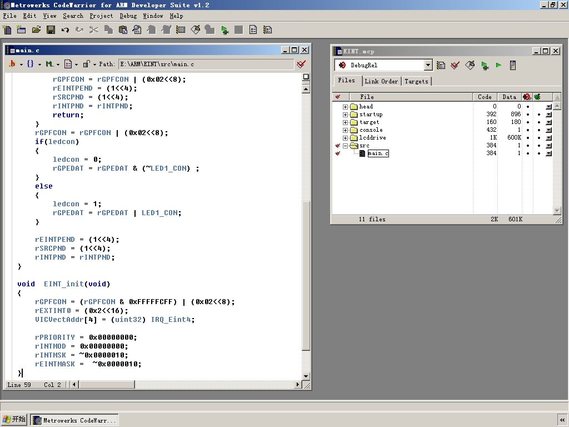Open the functions {} dropdown in editor
The height and width of the screenshot is (427, 569).
click(x=33, y=64)
